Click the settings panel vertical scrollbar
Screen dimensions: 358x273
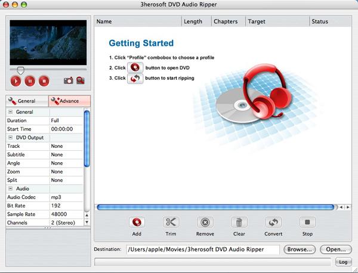tap(87, 138)
